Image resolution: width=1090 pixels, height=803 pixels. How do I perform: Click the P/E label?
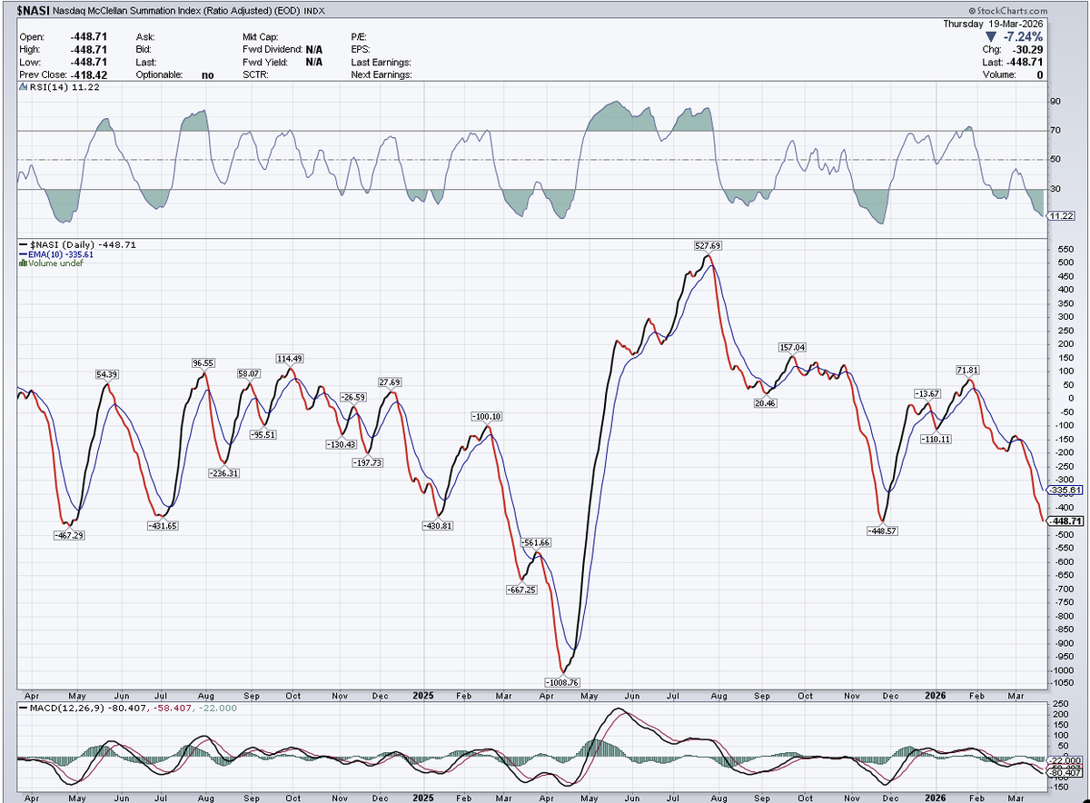click(358, 36)
